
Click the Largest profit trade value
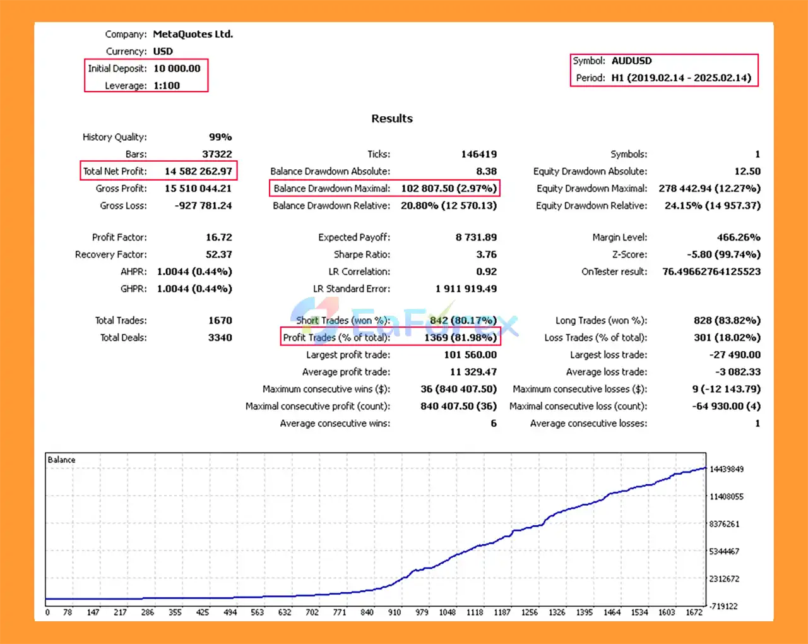point(470,355)
